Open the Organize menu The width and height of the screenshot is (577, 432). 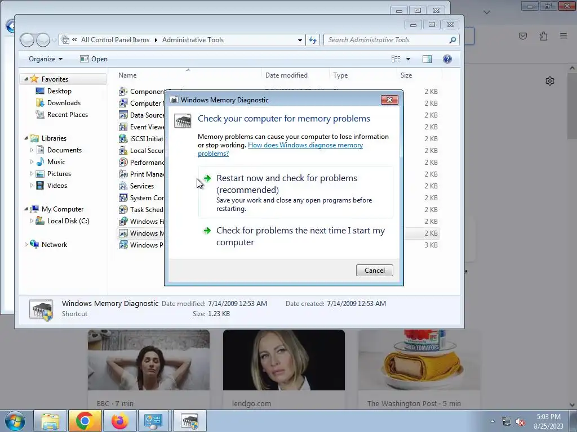(x=46, y=59)
